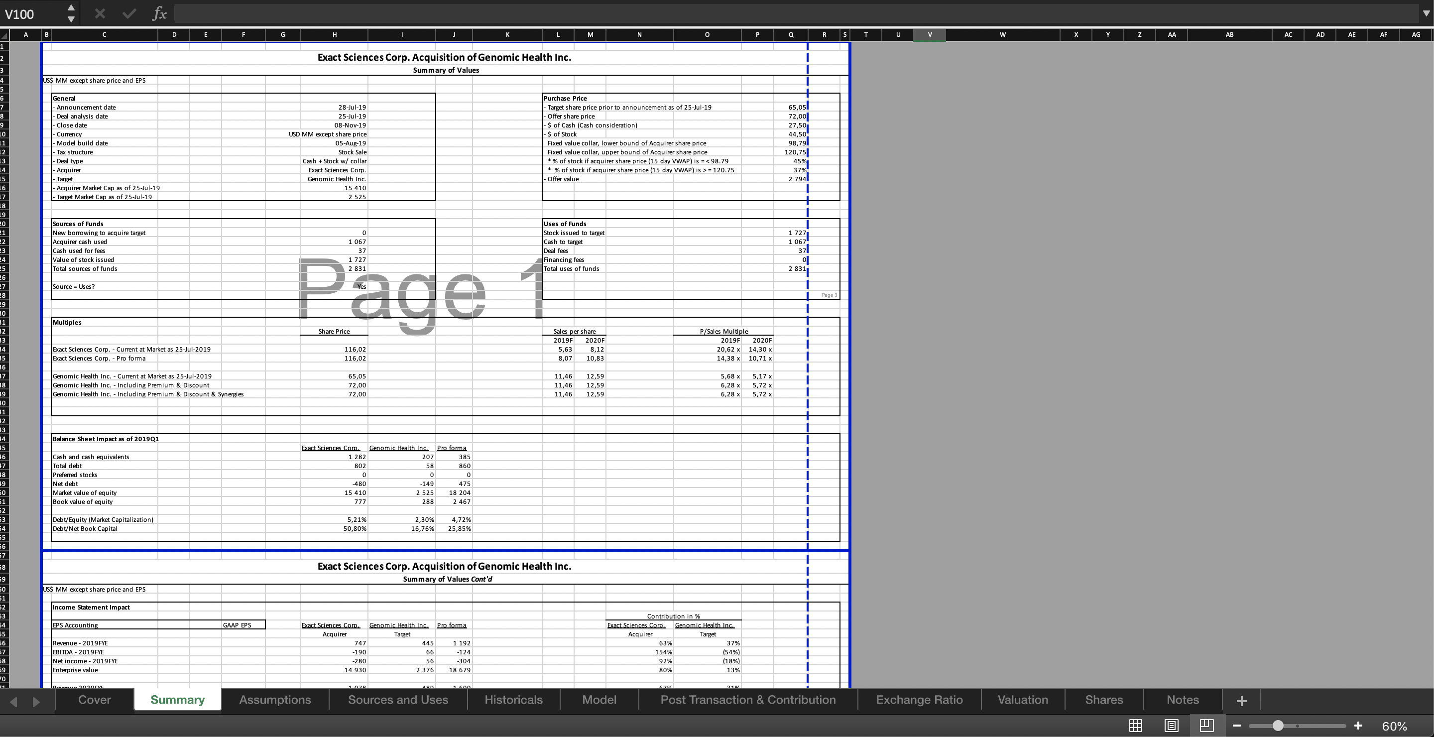Add a new sheet with plus
This screenshot has height=737, width=1434.
(x=1241, y=701)
